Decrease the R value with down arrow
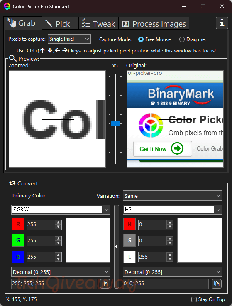 click(58, 227)
